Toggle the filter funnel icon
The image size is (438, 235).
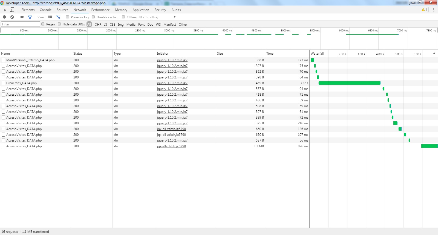(30, 17)
